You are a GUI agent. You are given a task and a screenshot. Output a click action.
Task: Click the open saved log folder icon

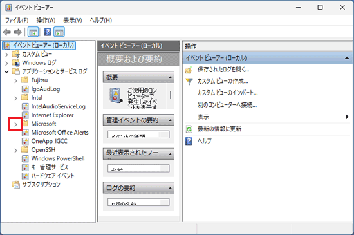tap(189, 70)
